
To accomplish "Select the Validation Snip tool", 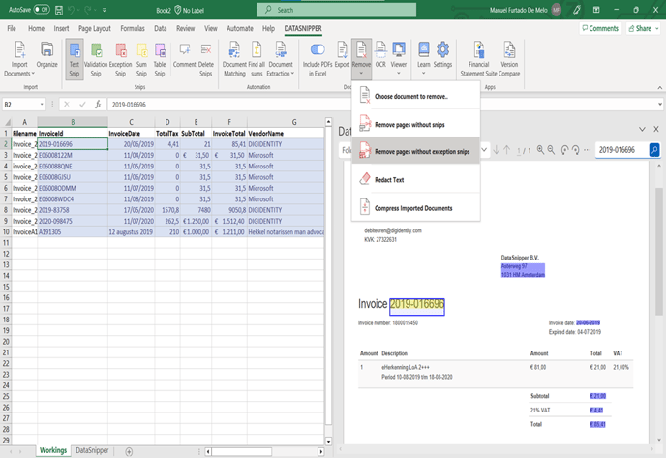I will click(96, 59).
